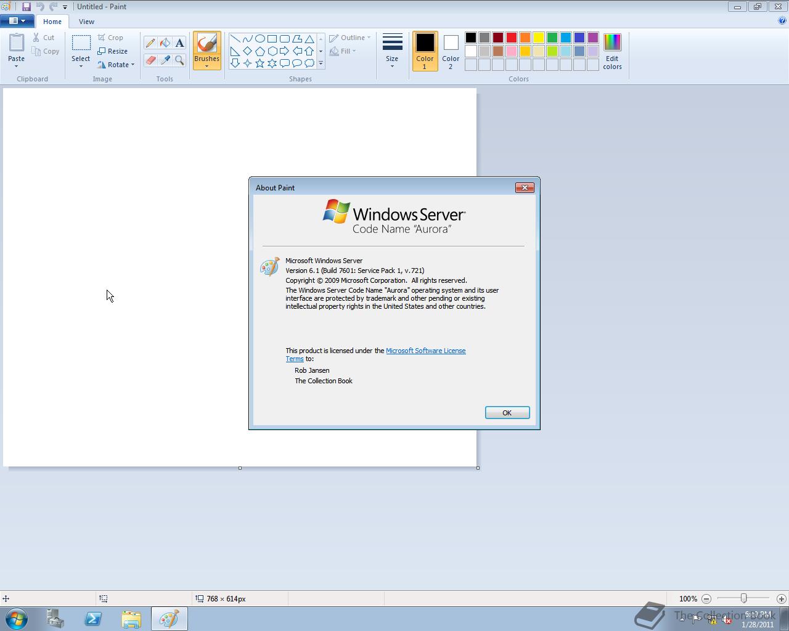The height and width of the screenshot is (631, 789).
Task: Select the Text tool
Action: pyautogui.click(x=179, y=43)
